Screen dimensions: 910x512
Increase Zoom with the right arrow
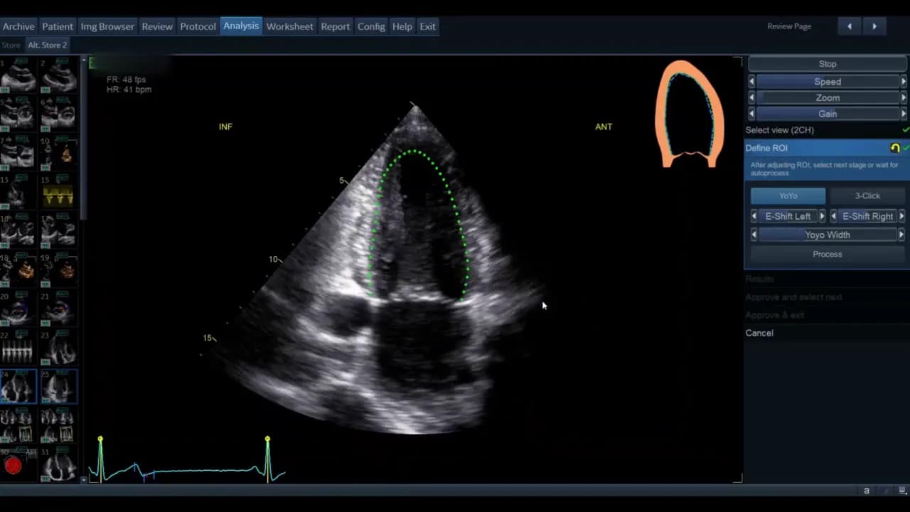[904, 98]
